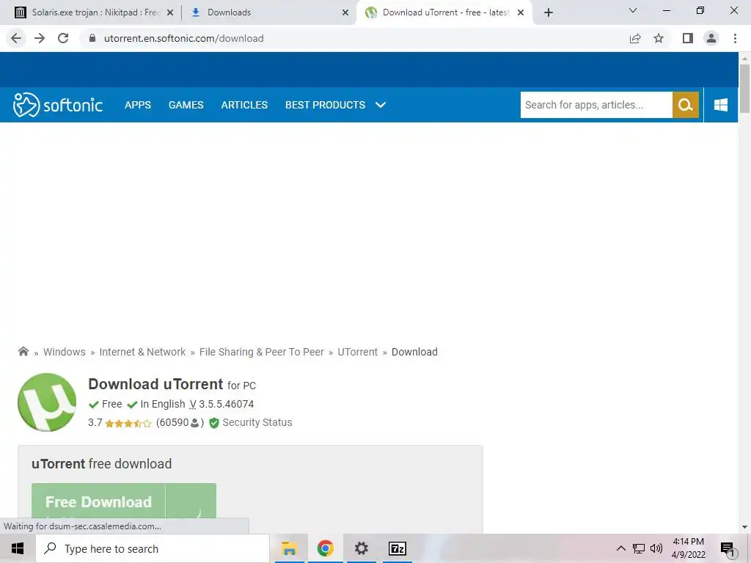
Task: Click the uTorrent app logo
Action: [47, 402]
